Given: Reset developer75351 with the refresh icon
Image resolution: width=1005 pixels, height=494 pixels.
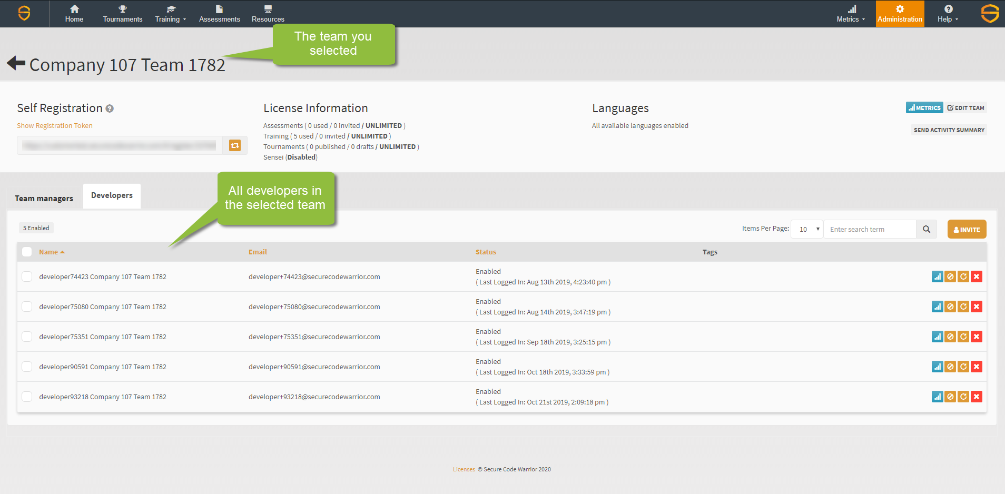Looking at the screenshot, I should (x=963, y=337).
